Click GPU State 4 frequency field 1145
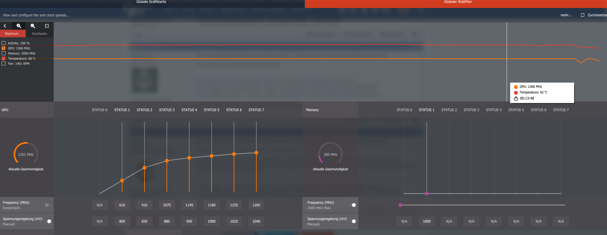Screen dimensions: 607x235 (x=189, y=205)
